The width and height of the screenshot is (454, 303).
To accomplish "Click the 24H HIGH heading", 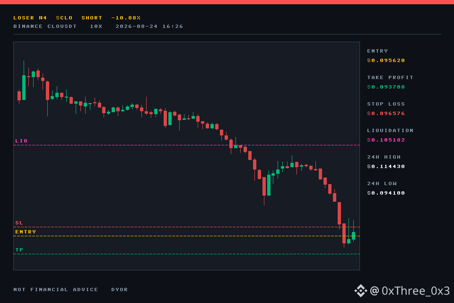I will 384,157.
